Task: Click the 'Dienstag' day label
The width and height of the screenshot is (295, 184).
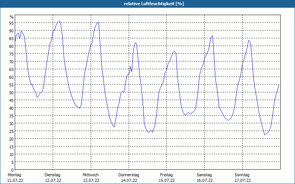Action: [52, 175]
